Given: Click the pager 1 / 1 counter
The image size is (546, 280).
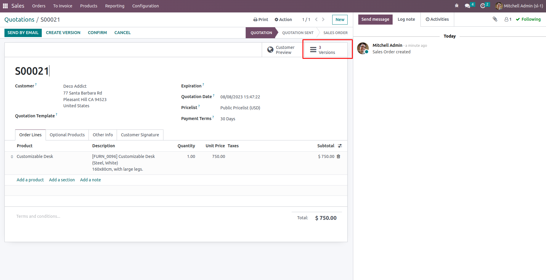Looking at the screenshot, I should click(306, 20).
